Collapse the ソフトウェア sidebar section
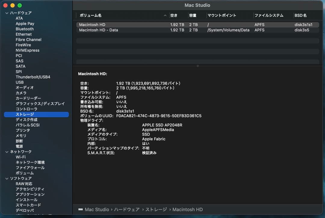This screenshot has width=325, height=218. 6,178
